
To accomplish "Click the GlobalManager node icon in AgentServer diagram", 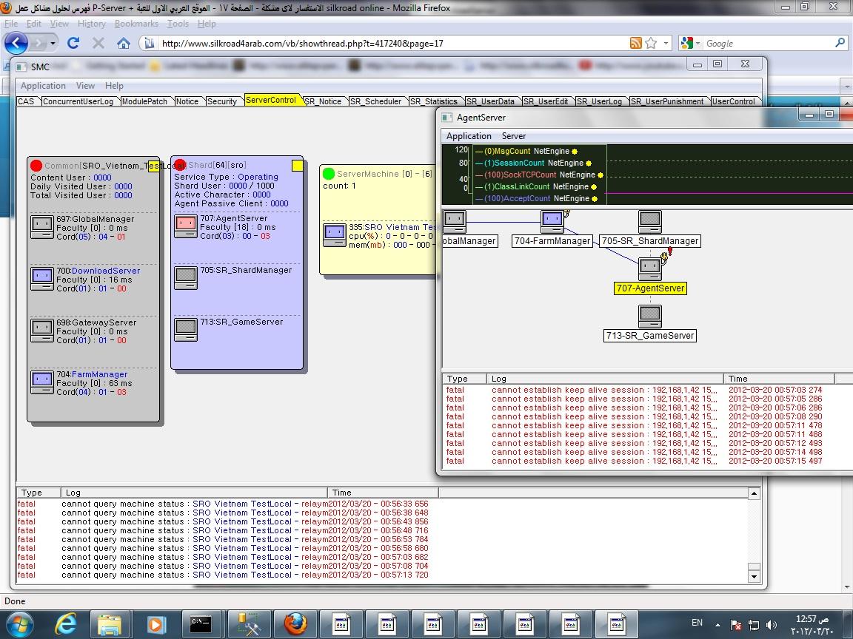I will coord(454,222).
